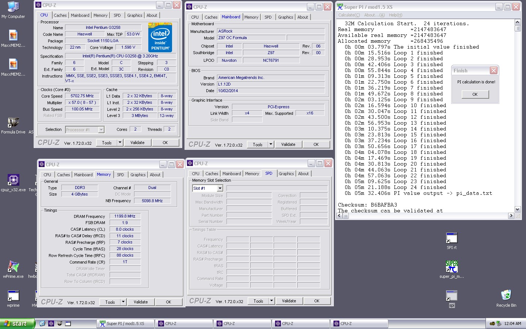526x329 pixels.
Task: Click the Core Speed 5702.75 MHz value
Action: 82,96
